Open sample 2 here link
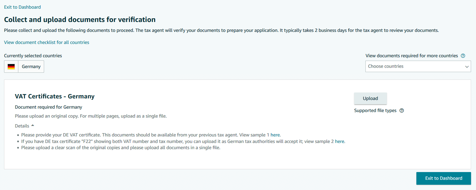This screenshot has width=476, height=190. pos(340,141)
